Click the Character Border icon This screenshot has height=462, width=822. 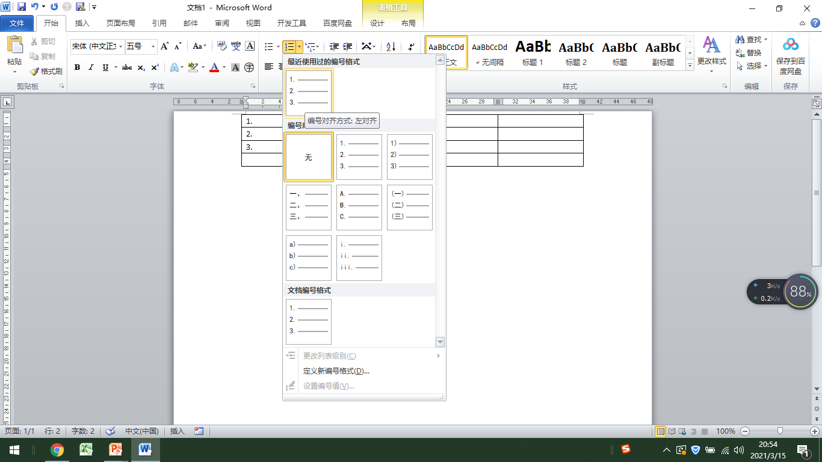coord(250,46)
